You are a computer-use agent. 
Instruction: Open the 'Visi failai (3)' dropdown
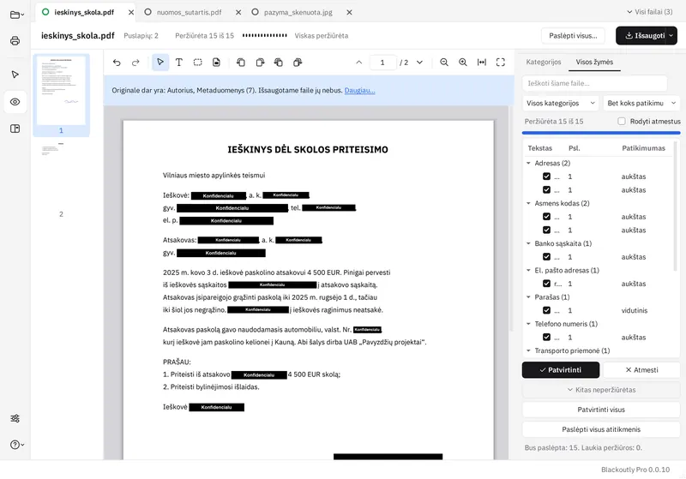pyautogui.click(x=650, y=12)
